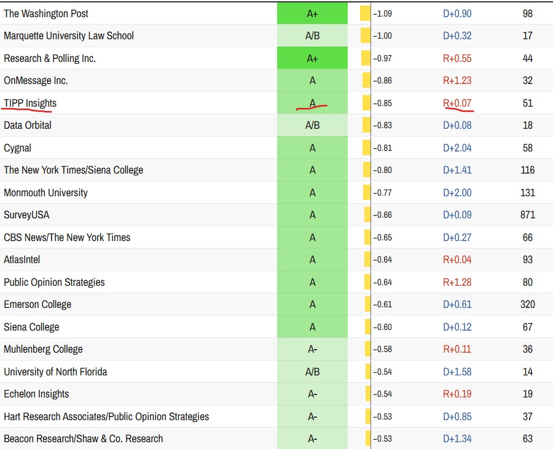Screen dimensions: 553x449
Task: Select AtlasIntel pollster name
Action: (x=22, y=259)
